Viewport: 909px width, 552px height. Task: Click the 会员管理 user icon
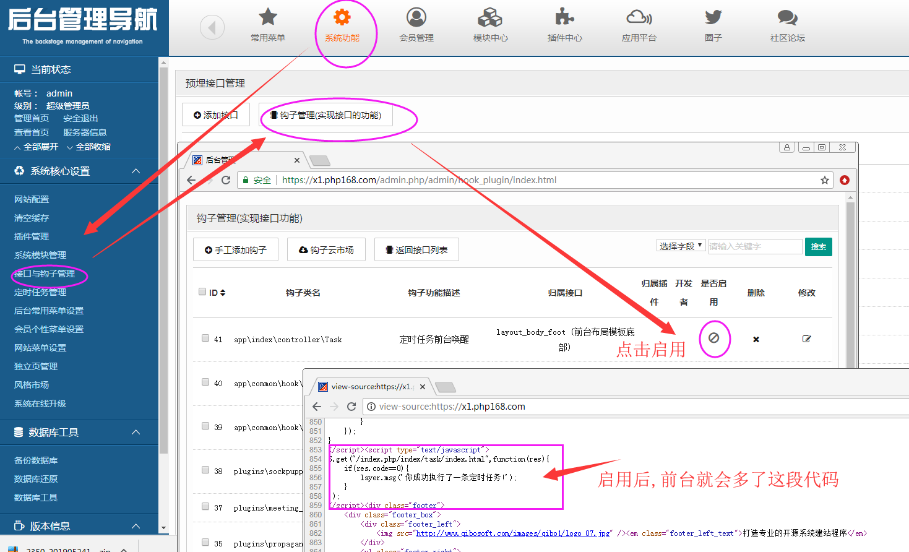pyautogui.click(x=416, y=17)
